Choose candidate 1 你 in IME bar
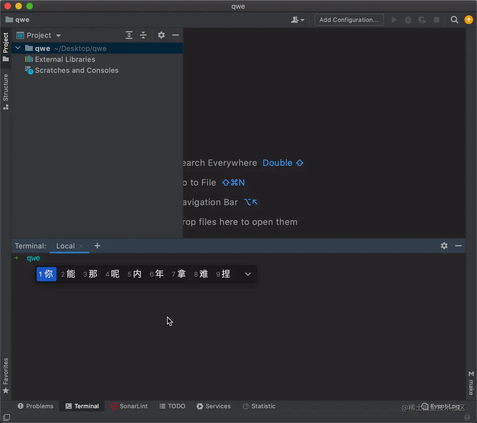477x423 pixels. click(x=47, y=274)
